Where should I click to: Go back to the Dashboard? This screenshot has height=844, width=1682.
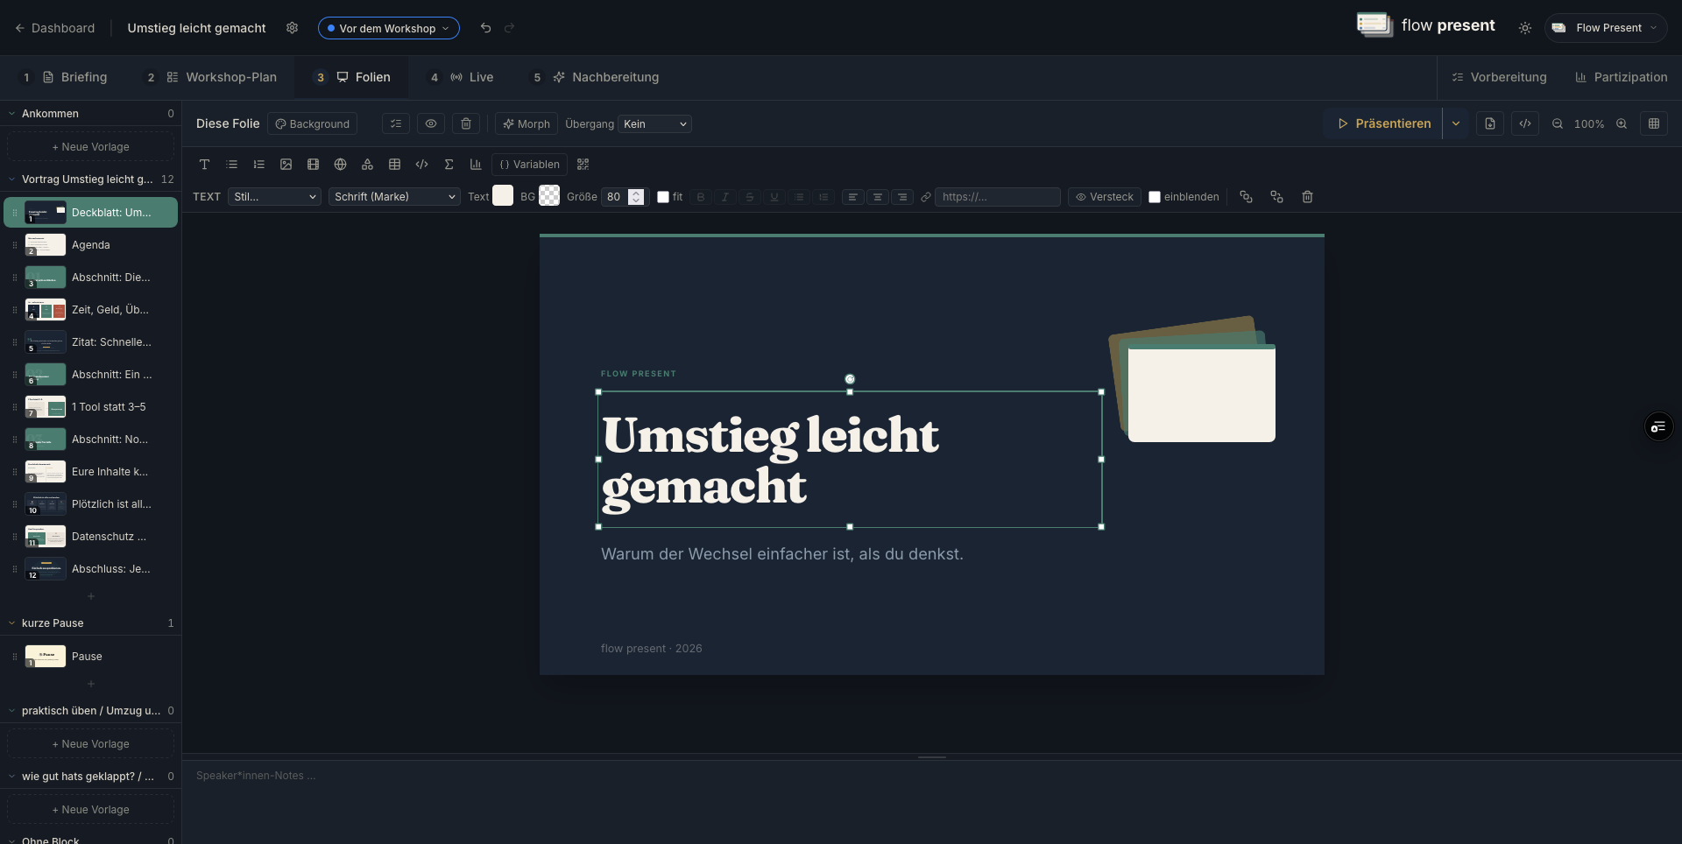[54, 28]
